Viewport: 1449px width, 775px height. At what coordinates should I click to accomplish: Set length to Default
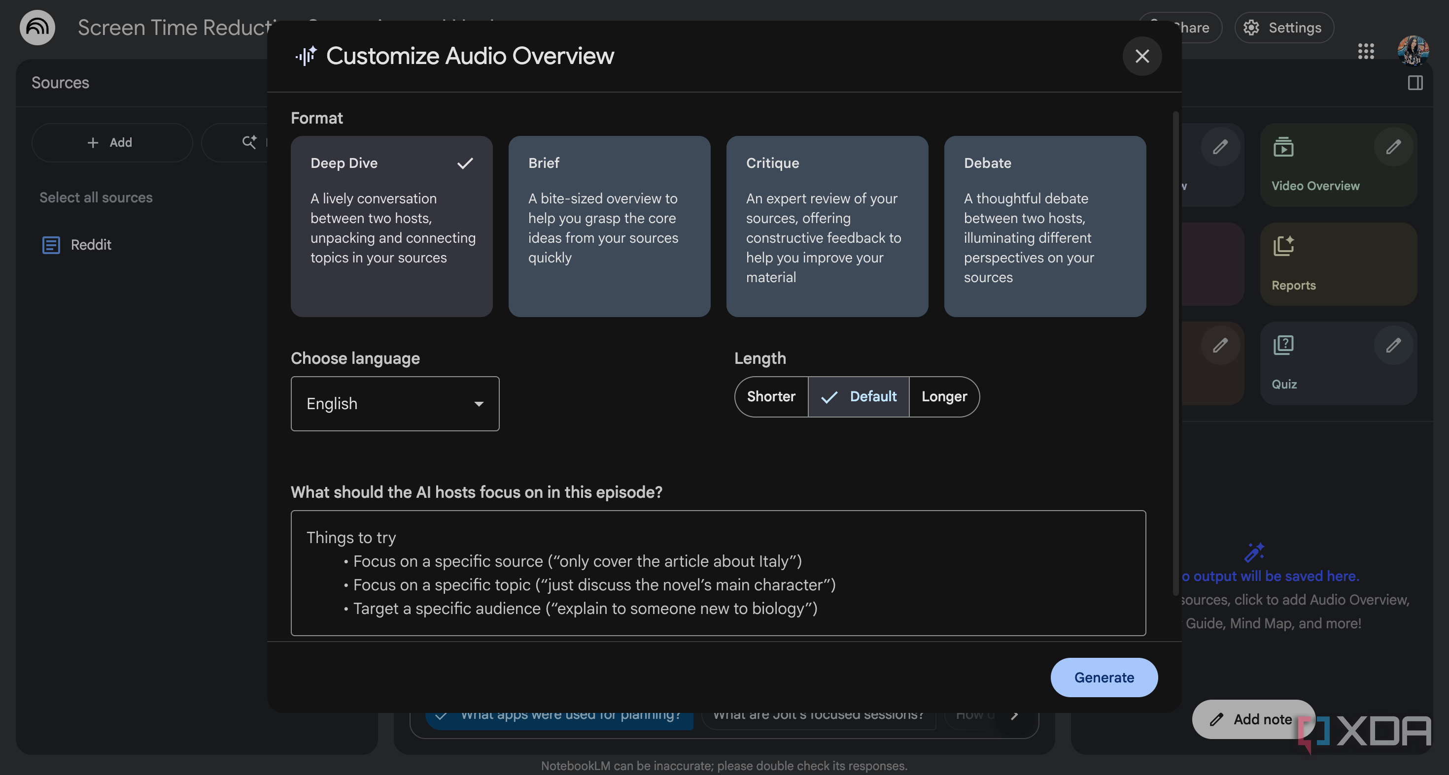pyautogui.click(x=859, y=397)
